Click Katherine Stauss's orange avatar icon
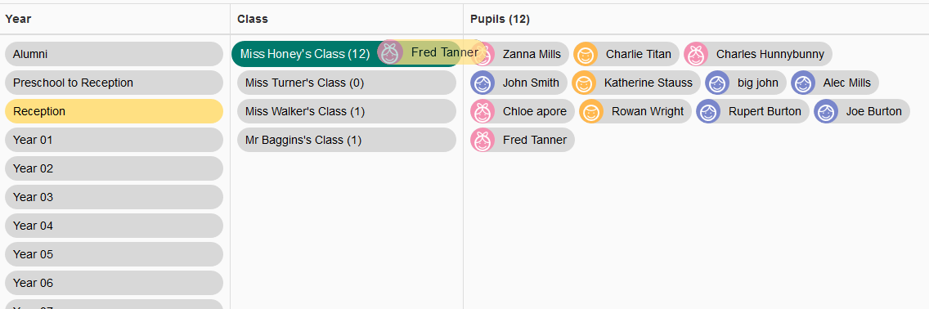Image resolution: width=929 pixels, height=309 pixels. [584, 83]
